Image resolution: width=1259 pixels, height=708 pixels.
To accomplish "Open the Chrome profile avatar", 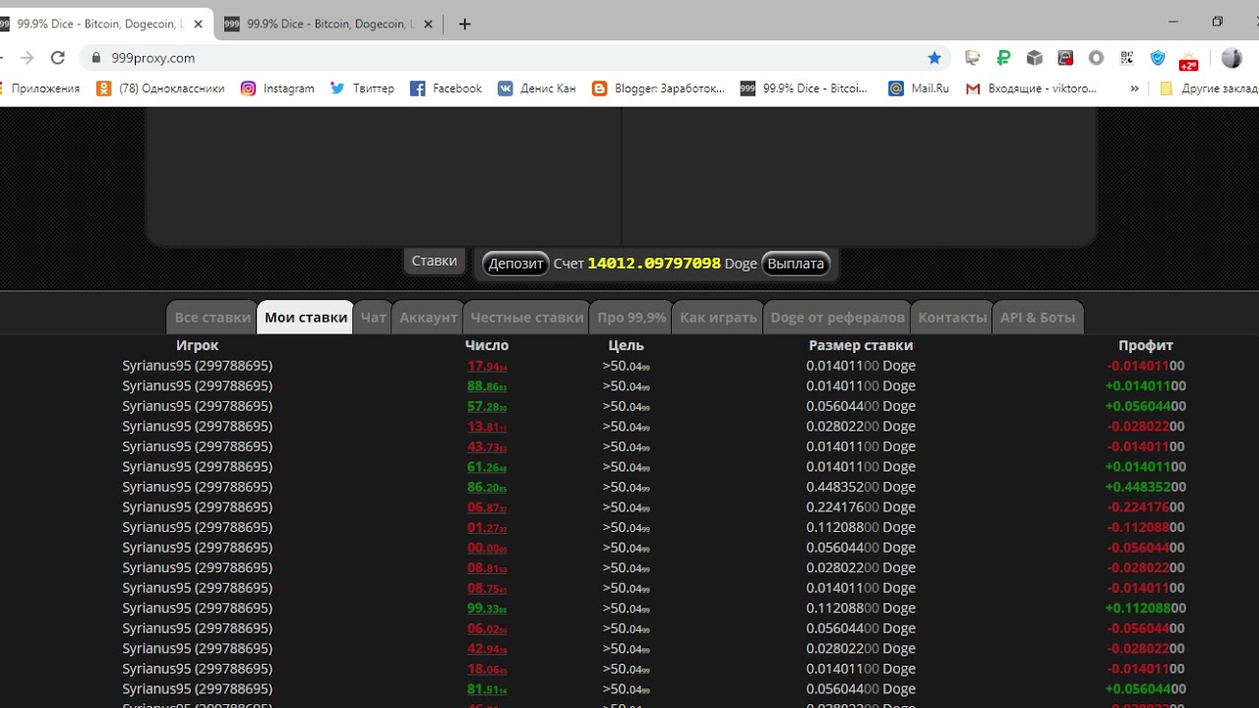I will click(x=1231, y=58).
